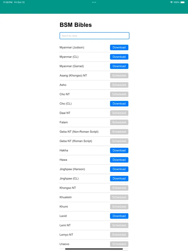Image resolution: width=188 pixels, height=251 pixels.
Task: Download the Jinghpaw (Hanson) Bible
Action: click(119, 169)
